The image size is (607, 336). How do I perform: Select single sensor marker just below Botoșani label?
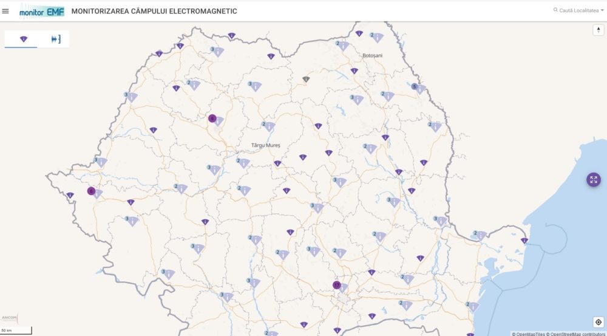point(354,70)
